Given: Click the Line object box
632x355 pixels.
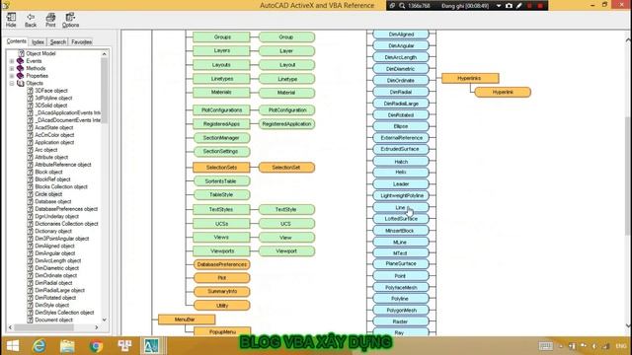Looking at the screenshot, I should (401, 208).
